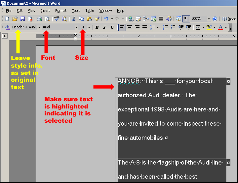Apply the Center alignment button
This screenshot has height=183, width=238.
[130, 27]
